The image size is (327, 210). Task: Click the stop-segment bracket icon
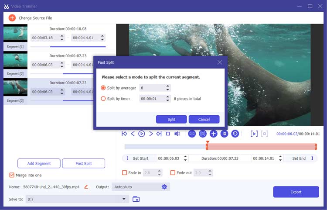coord(265,134)
